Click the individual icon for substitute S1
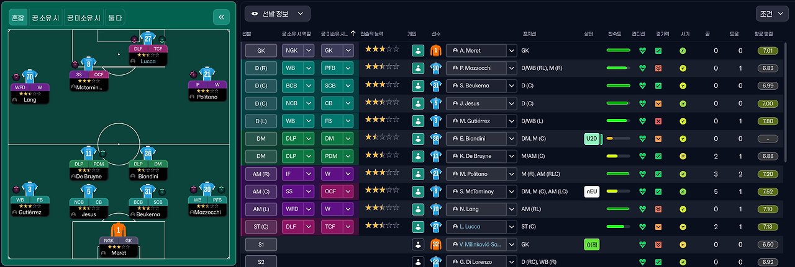Screen dimensions: 795x267 417,245
